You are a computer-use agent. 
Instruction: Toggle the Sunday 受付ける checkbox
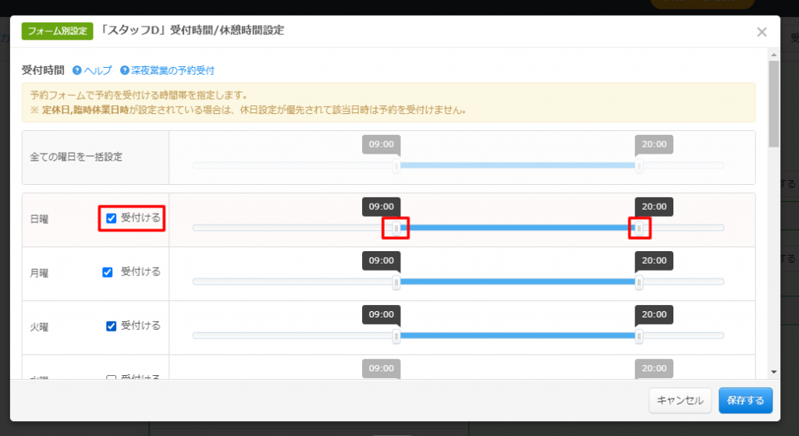pyautogui.click(x=111, y=218)
